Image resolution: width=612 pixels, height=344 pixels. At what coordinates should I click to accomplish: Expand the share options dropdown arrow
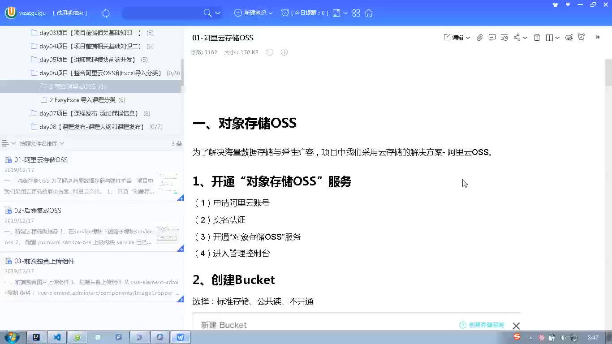point(525,38)
